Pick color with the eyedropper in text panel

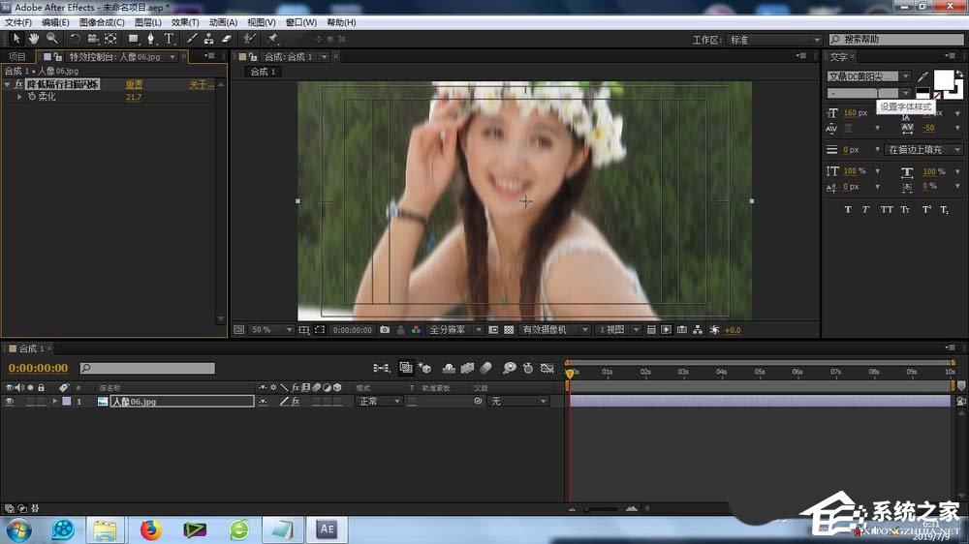pos(922,76)
